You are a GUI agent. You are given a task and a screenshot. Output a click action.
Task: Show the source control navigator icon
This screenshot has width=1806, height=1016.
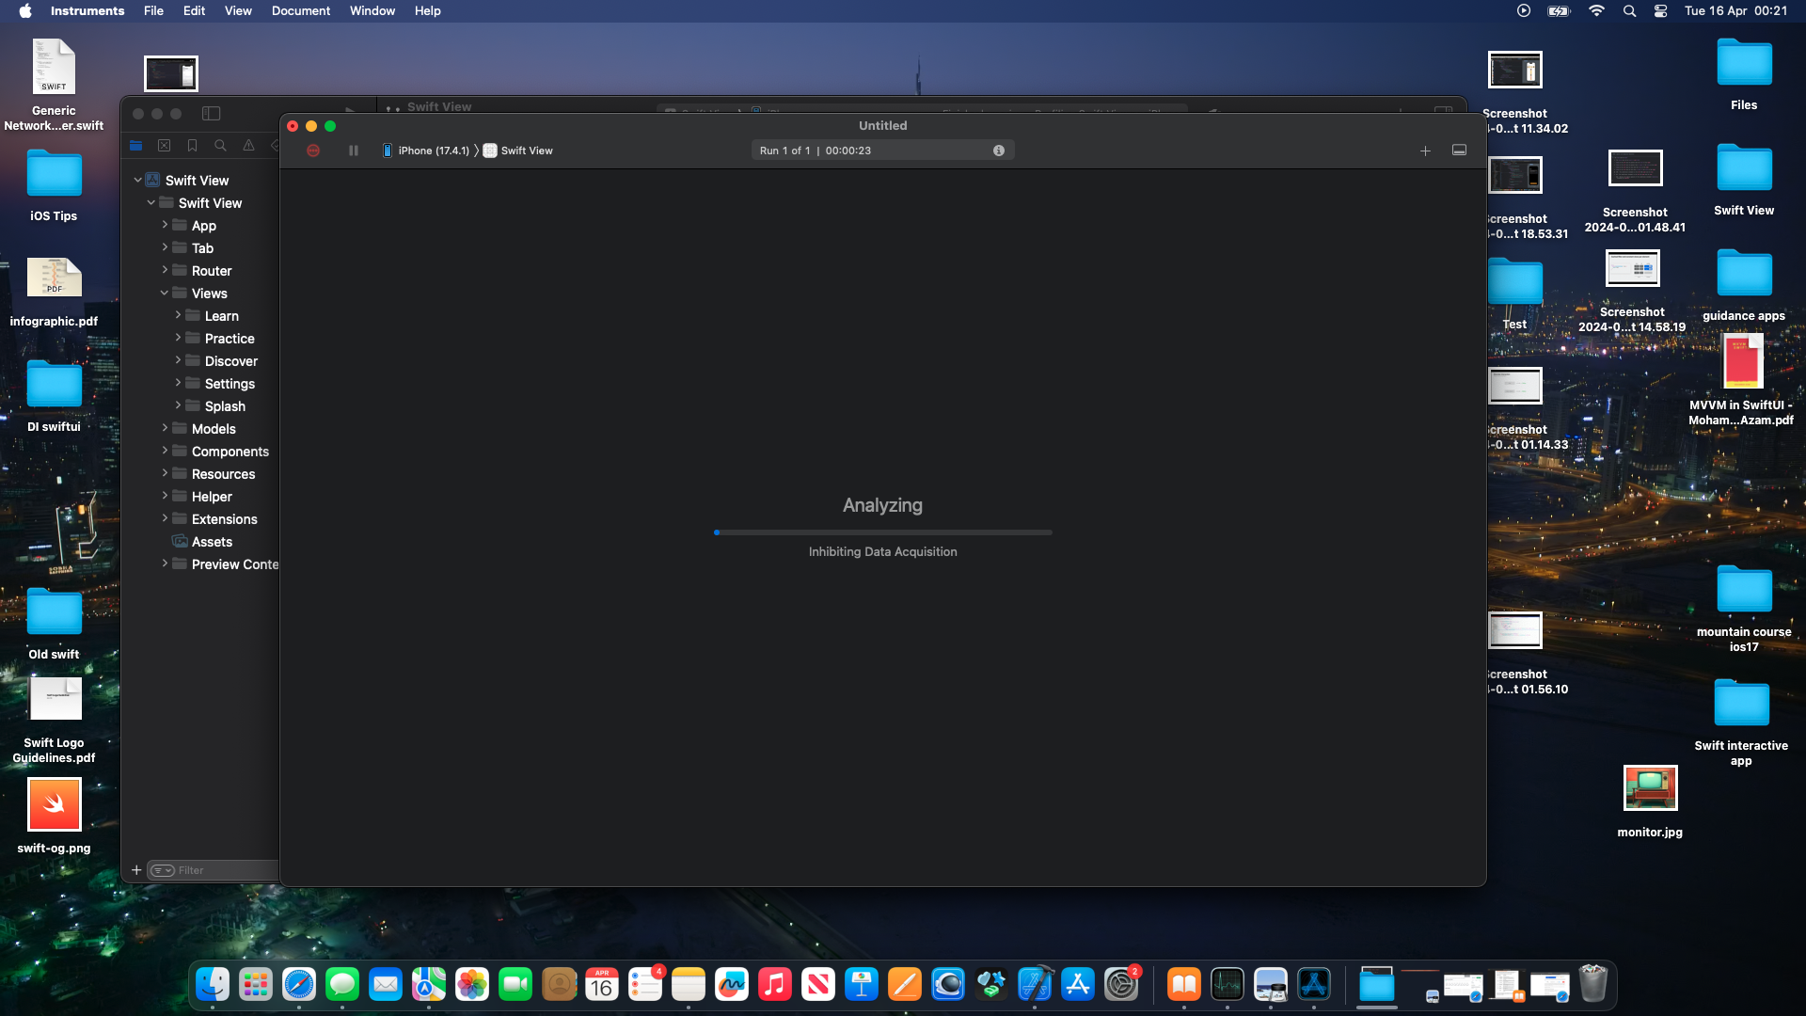point(164,146)
